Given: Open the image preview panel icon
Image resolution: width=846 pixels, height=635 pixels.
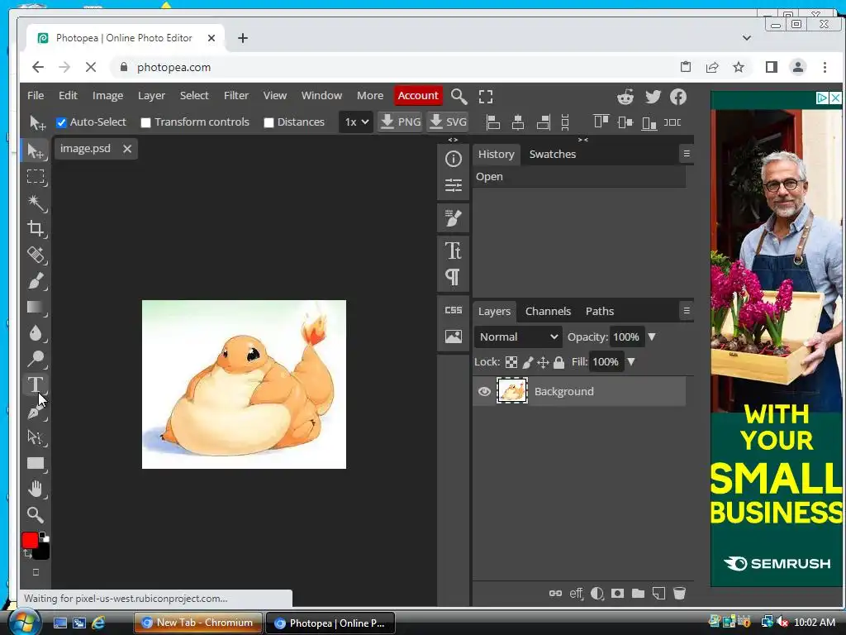Looking at the screenshot, I should [x=454, y=337].
